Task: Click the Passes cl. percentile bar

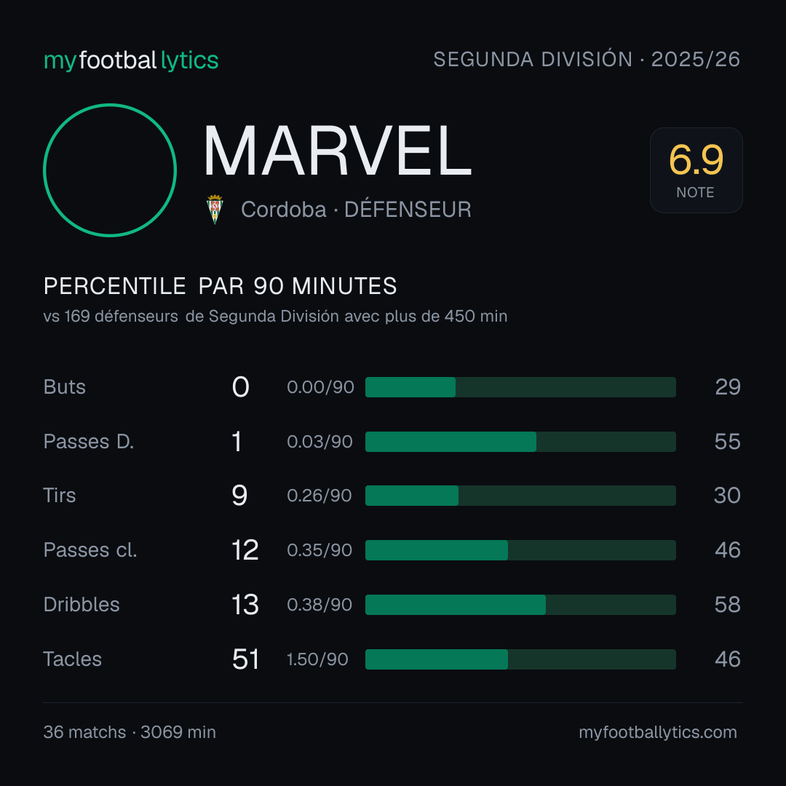Action: click(520, 550)
